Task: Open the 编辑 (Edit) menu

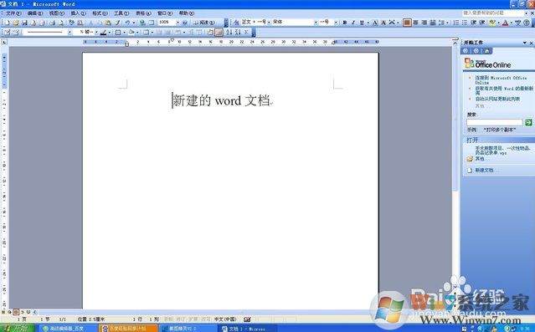Action: (x=35, y=13)
